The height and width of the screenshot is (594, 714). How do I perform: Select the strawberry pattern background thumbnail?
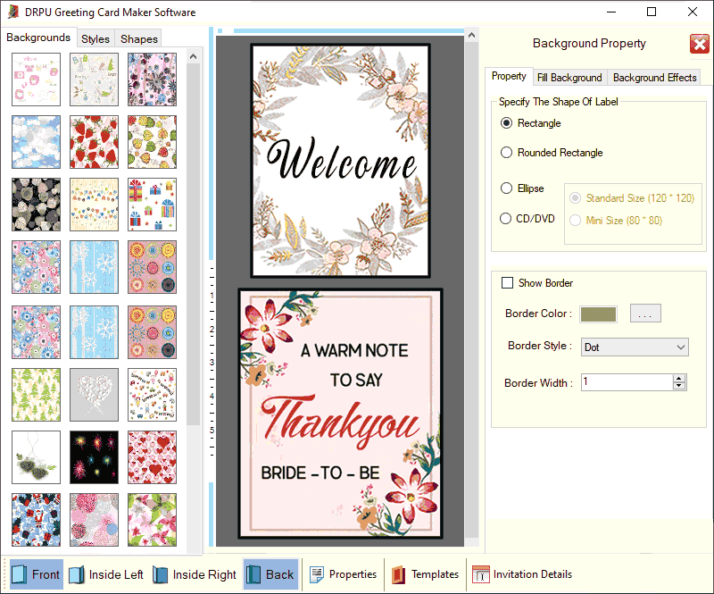pyautogui.click(x=94, y=142)
